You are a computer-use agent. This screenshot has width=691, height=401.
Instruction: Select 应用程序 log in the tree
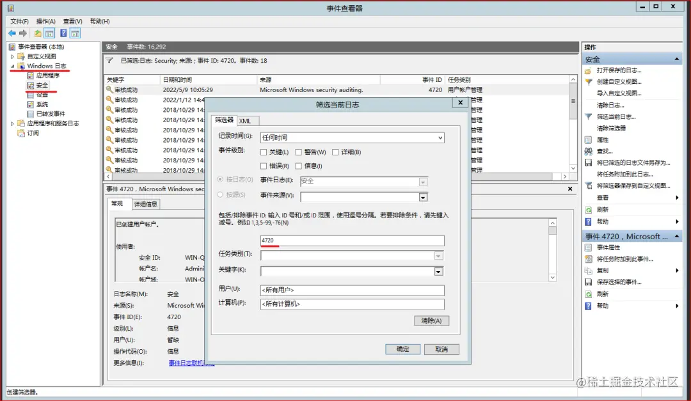47,75
